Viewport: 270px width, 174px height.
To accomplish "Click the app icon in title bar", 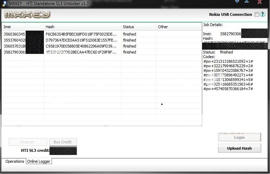I will [x=4, y=4].
